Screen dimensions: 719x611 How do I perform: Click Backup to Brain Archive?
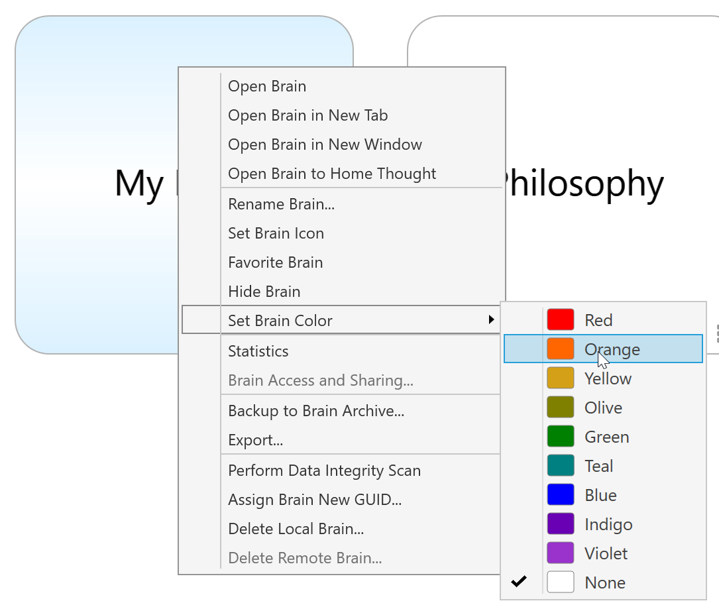[315, 411]
